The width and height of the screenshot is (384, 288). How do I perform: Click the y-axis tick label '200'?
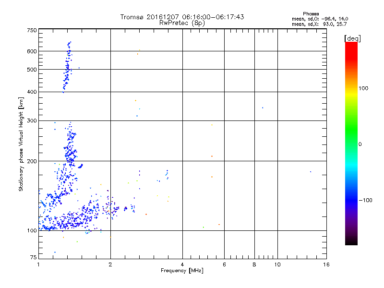(x=32, y=161)
